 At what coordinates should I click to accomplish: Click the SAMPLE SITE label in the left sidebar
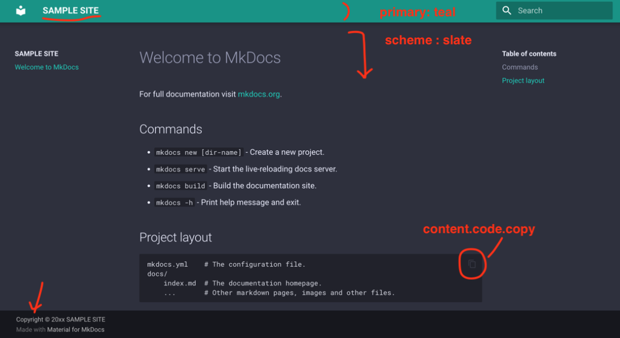click(x=36, y=54)
